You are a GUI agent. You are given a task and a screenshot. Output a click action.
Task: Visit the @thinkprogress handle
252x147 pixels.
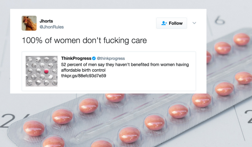(111, 58)
